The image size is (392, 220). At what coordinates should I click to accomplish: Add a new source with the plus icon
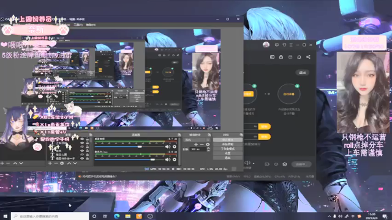click(50, 163)
